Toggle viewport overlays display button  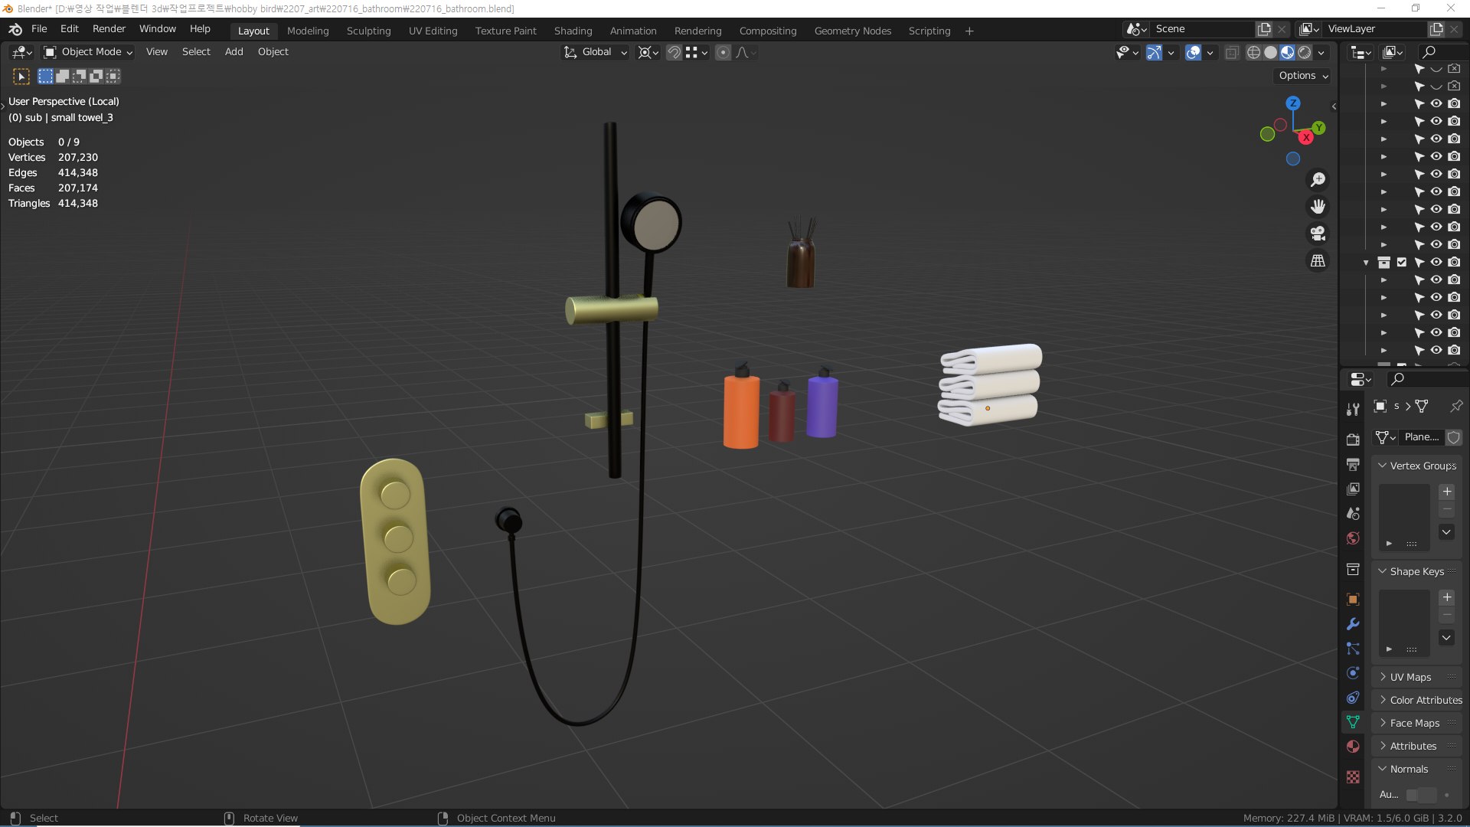tap(1193, 52)
